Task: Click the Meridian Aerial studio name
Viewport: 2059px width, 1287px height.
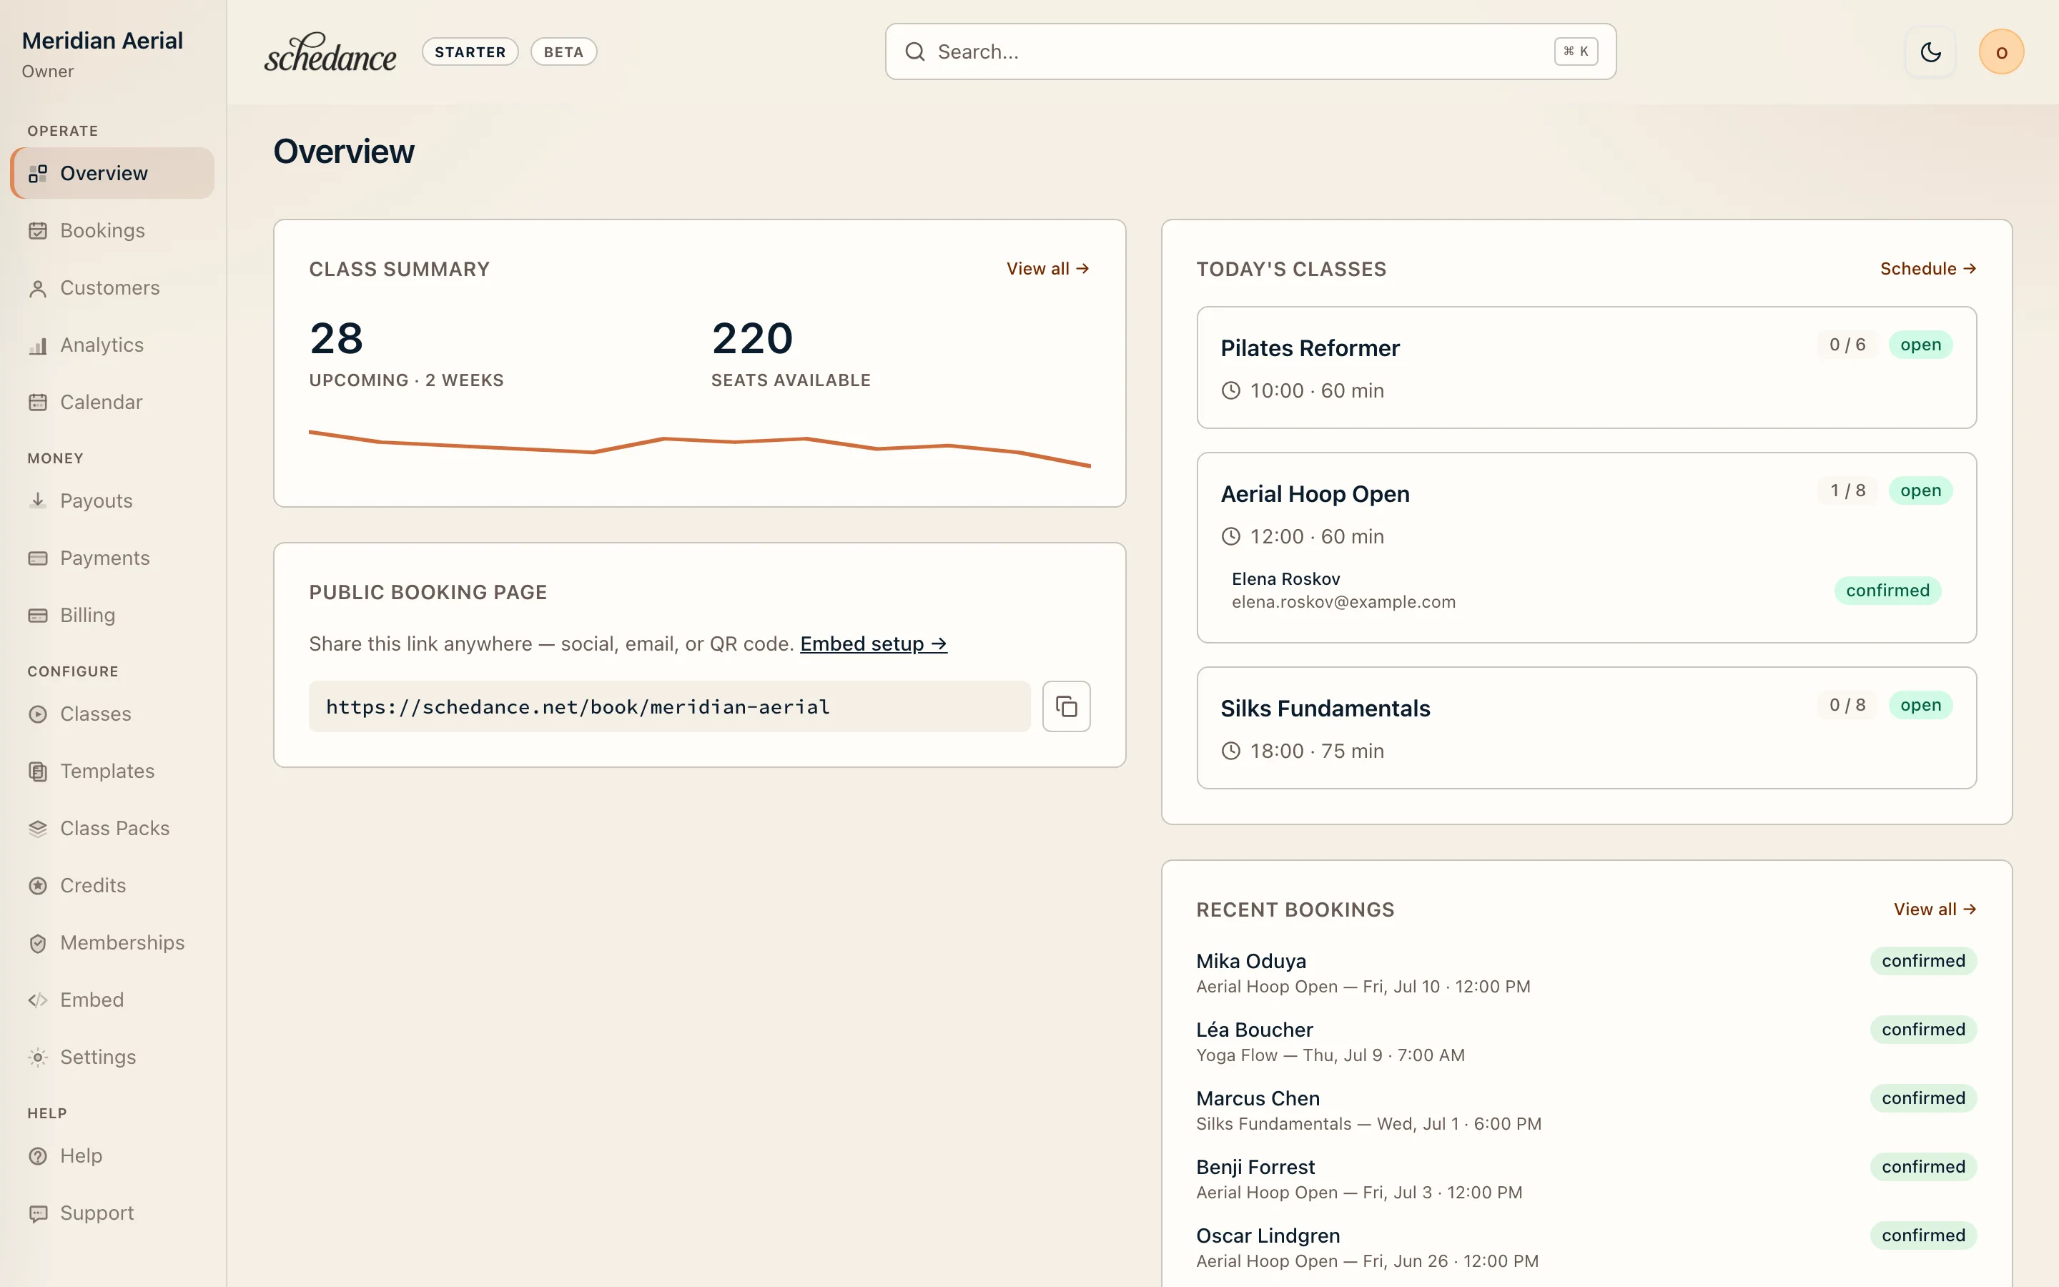Action: (102, 41)
